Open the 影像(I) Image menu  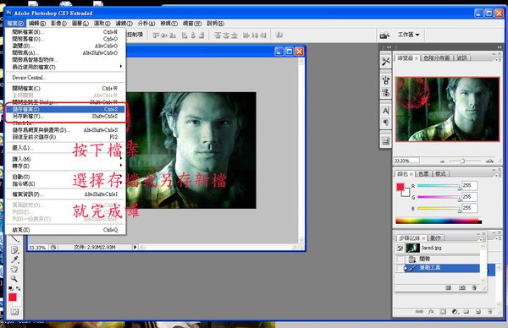coord(58,24)
